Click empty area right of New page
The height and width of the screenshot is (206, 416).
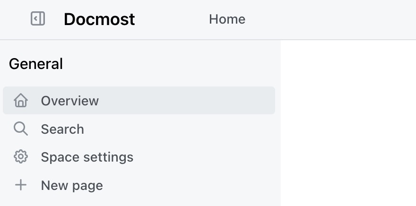[x=189, y=185]
